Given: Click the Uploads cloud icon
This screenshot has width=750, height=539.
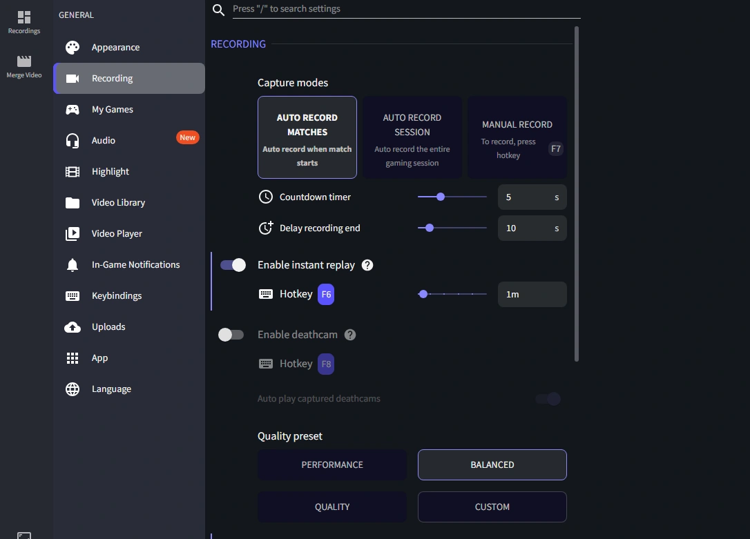Looking at the screenshot, I should point(73,326).
